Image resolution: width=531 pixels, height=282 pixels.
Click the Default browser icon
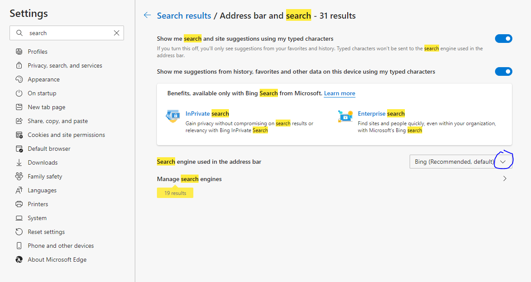click(x=19, y=149)
